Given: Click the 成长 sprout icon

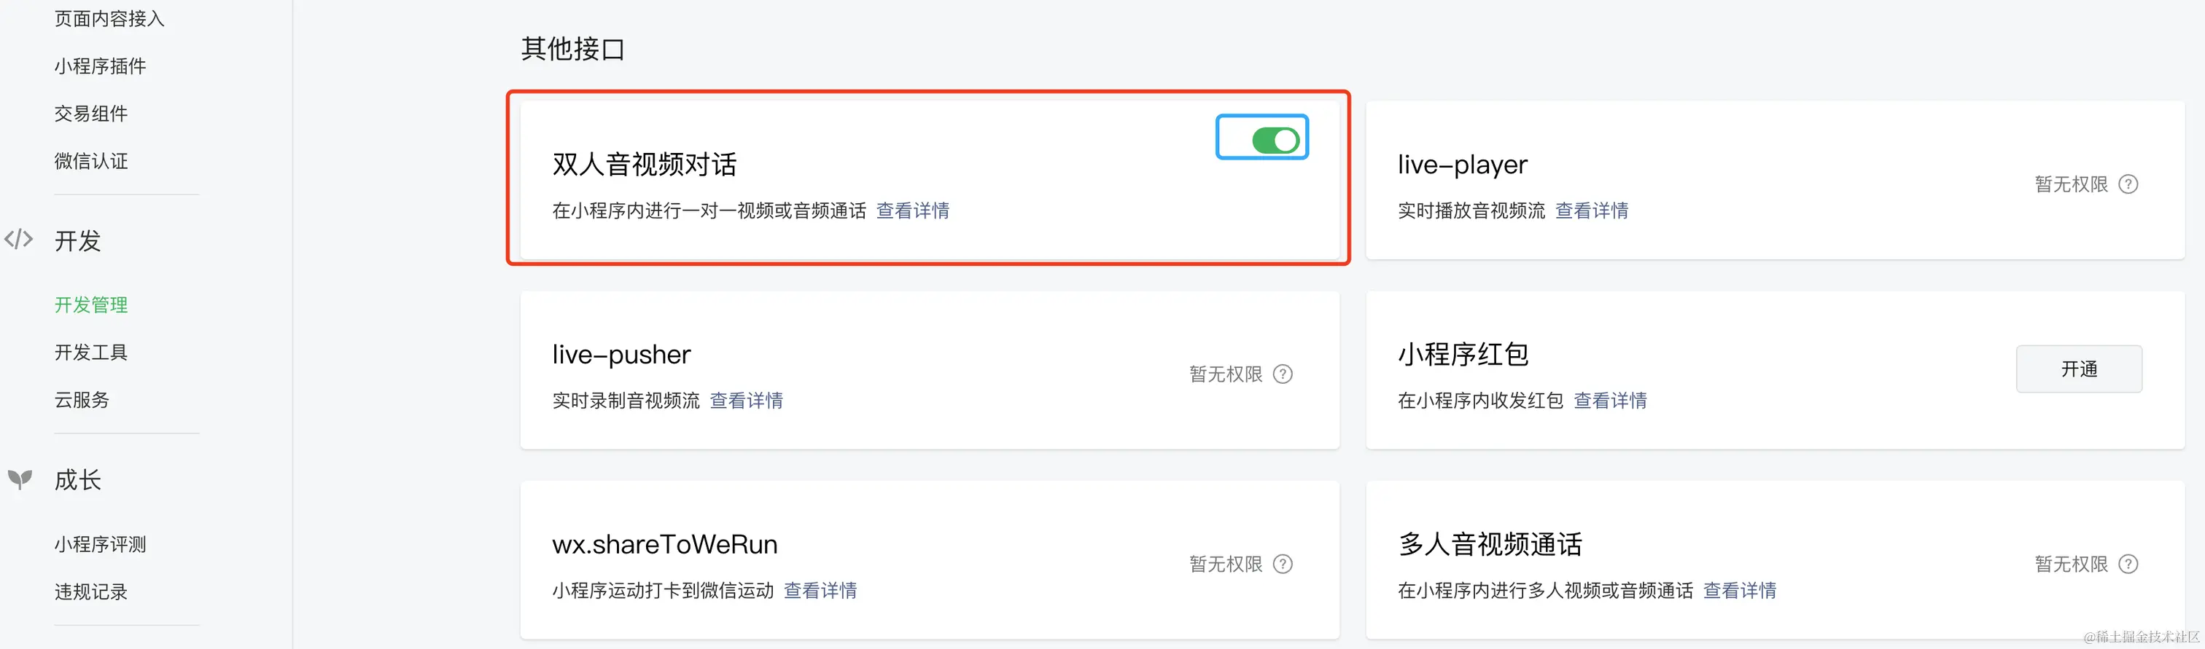Looking at the screenshot, I should point(20,479).
